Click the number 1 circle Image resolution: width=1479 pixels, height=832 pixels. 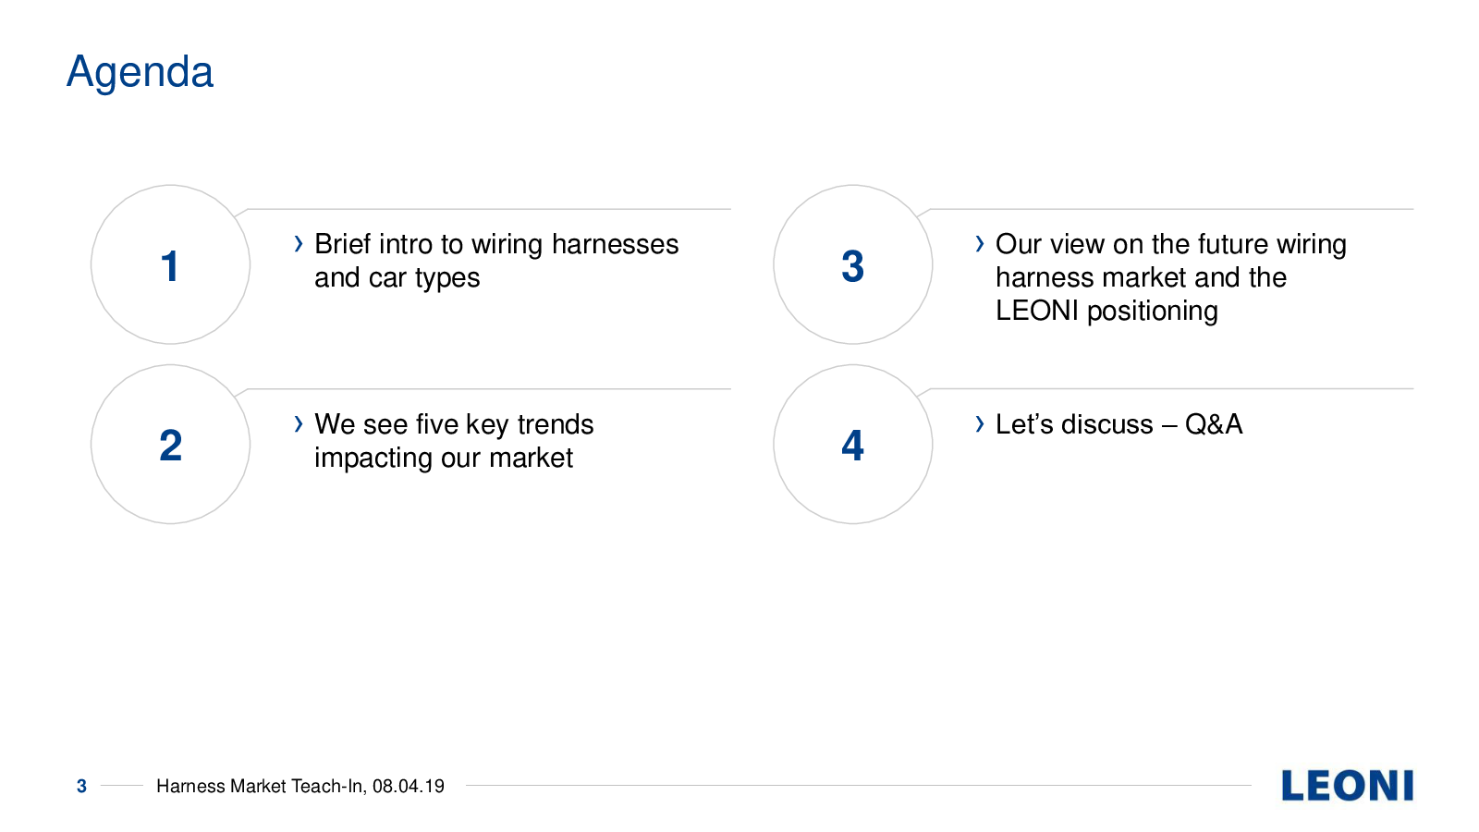[170, 264]
